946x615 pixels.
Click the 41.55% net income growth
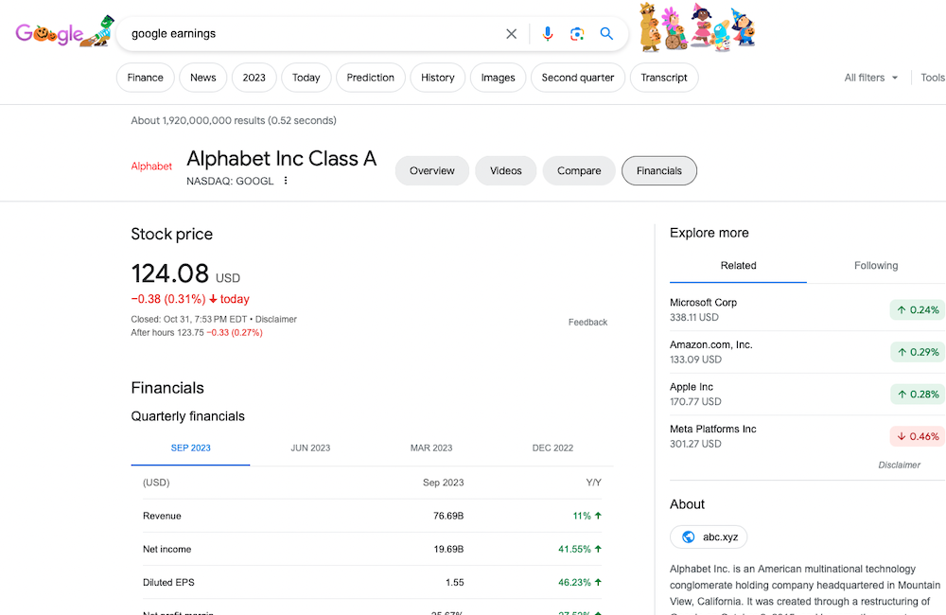point(580,549)
